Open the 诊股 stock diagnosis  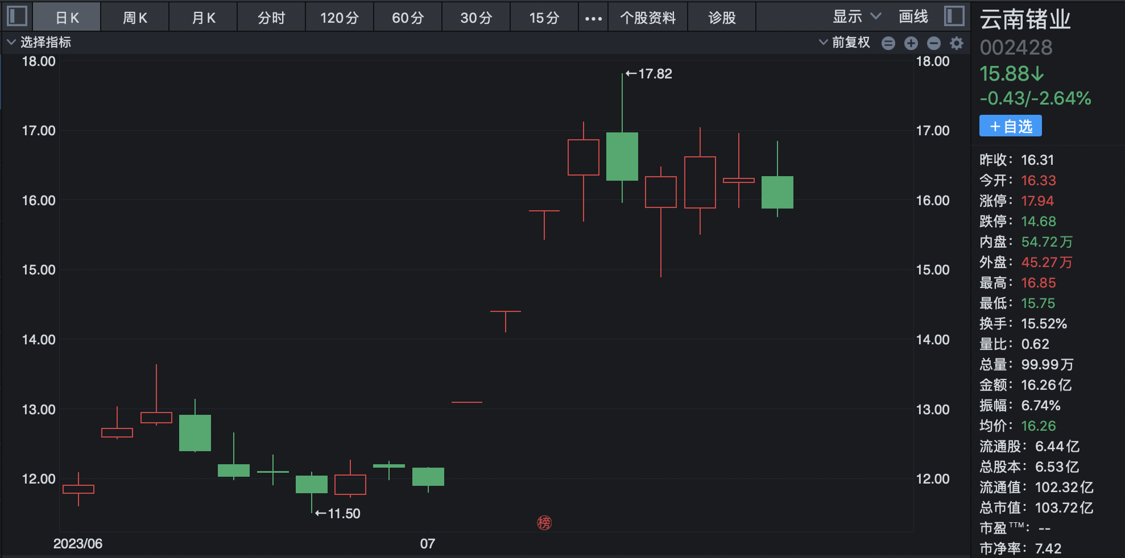(722, 18)
